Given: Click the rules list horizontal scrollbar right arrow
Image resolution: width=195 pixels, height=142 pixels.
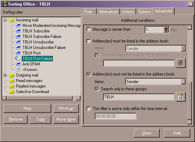Looking at the screenshot, I should point(78,98).
